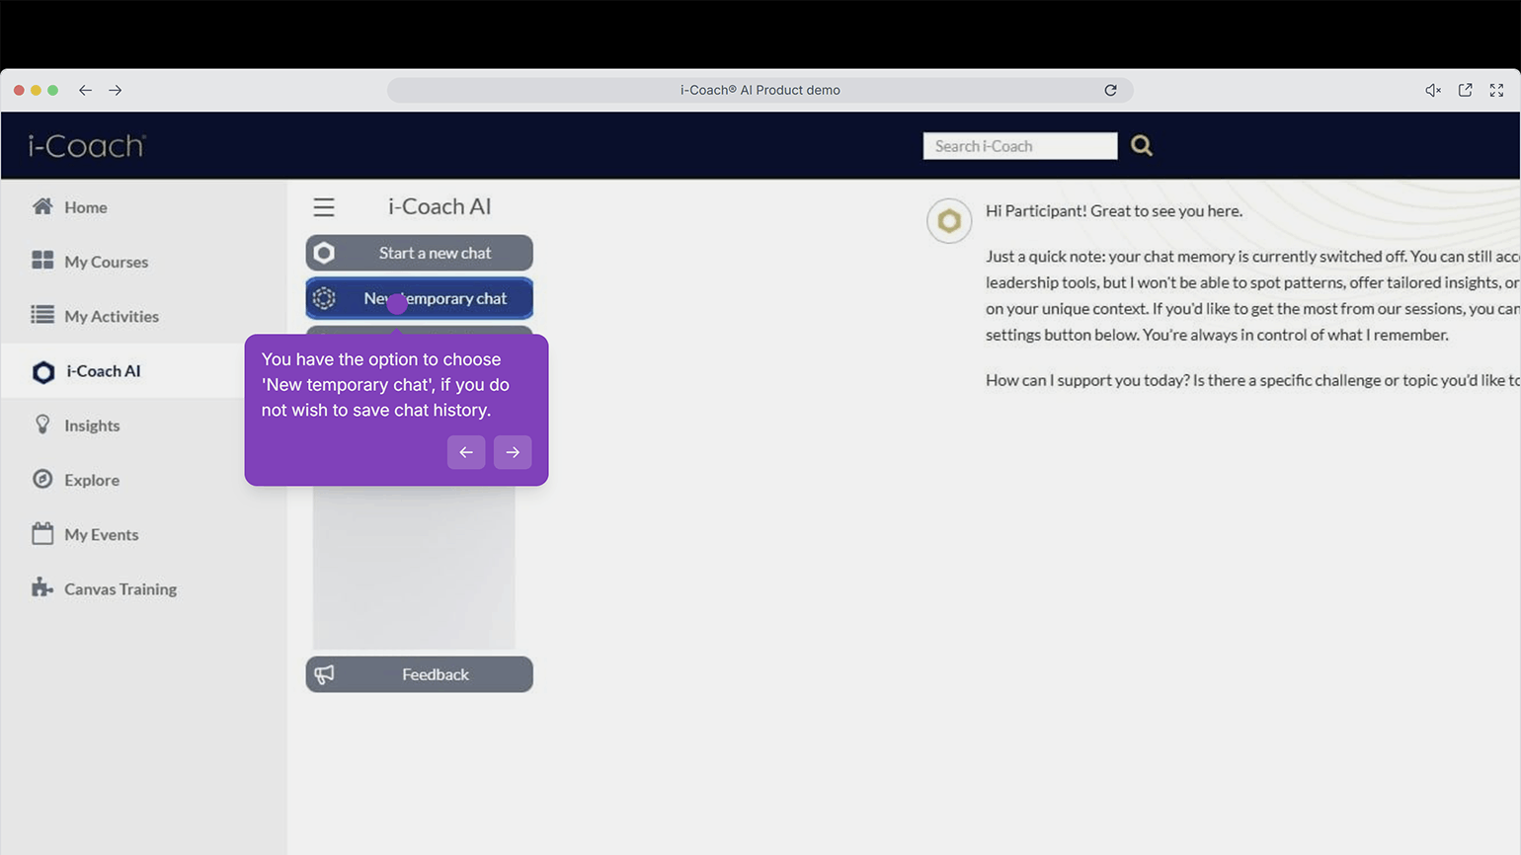Image resolution: width=1521 pixels, height=855 pixels.
Task: Open Home from the sidebar
Action: pos(85,207)
